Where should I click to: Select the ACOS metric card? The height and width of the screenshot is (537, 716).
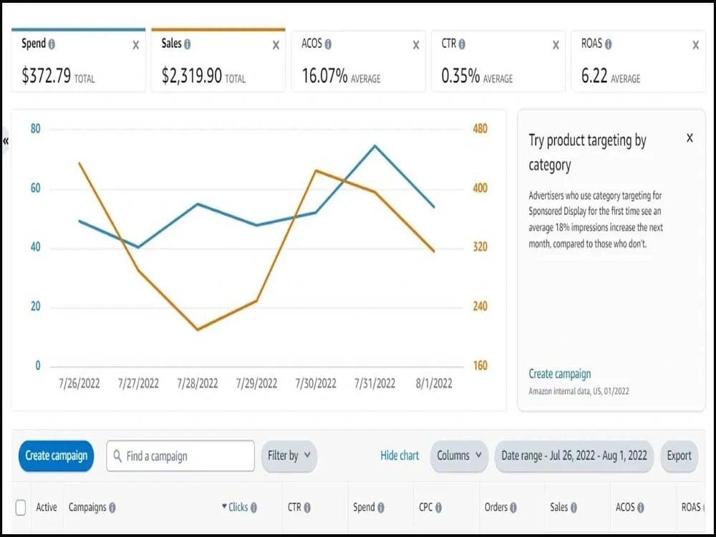click(359, 62)
